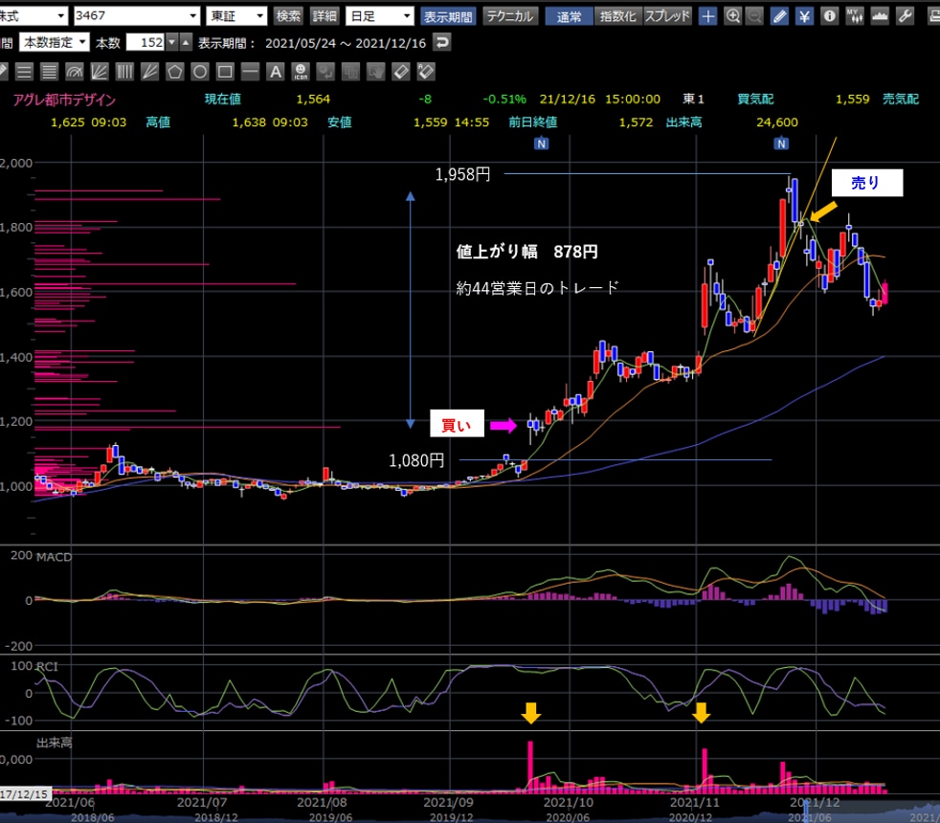Click the 出来高 value 24,600

(x=777, y=122)
